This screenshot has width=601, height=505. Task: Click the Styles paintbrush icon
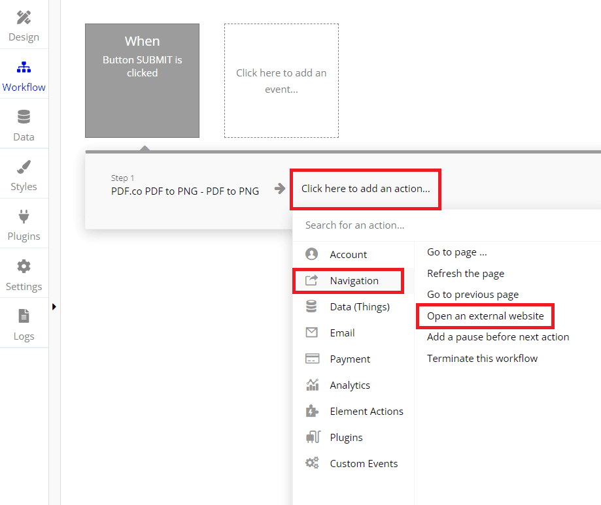pos(24,167)
